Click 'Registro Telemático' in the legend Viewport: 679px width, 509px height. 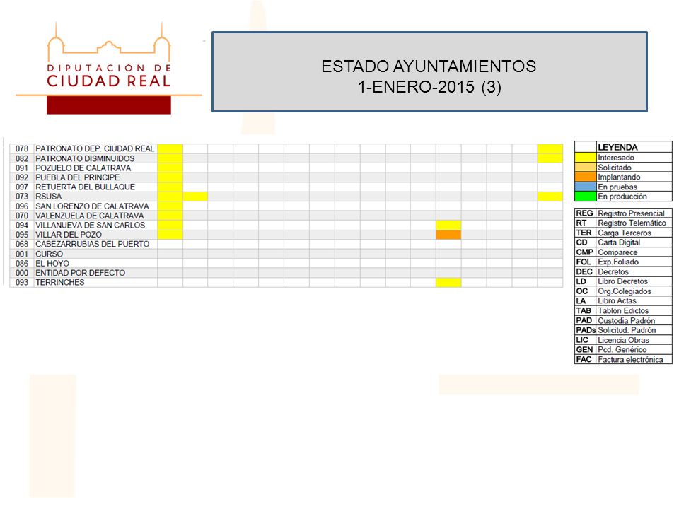coord(632,223)
